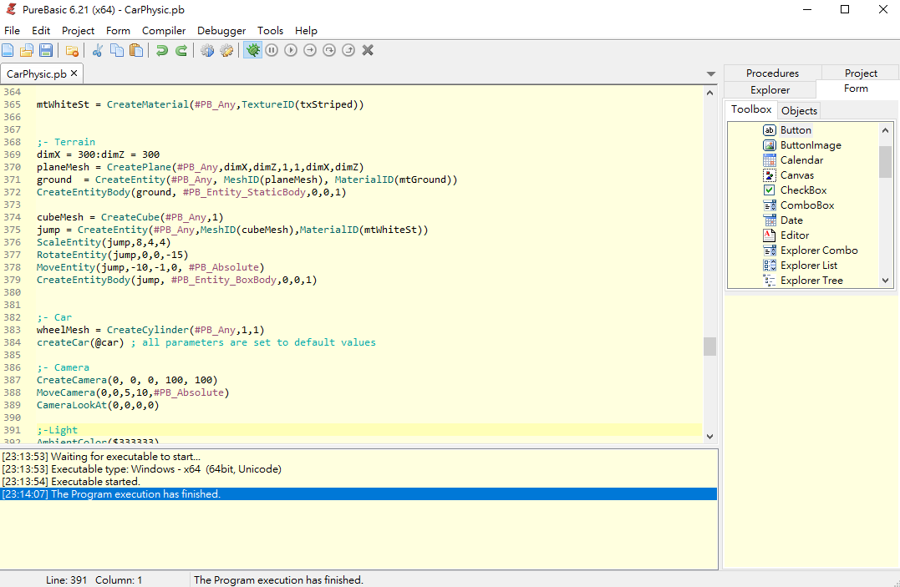
Task: Click the debugger Stop (pause) icon
Action: (x=272, y=50)
